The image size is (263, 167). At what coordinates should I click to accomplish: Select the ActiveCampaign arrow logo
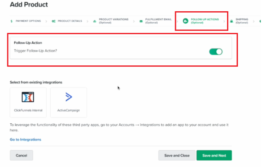pos(68,97)
